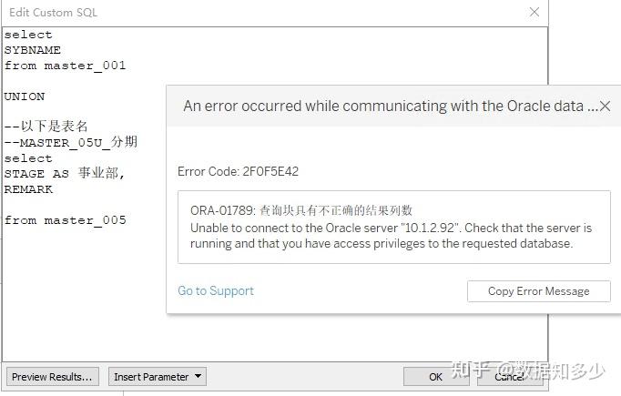Image resolution: width=621 pixels, height=396 pixels.
Task: Click the ORA-01789 error message text
Action: tap(301, 210)
